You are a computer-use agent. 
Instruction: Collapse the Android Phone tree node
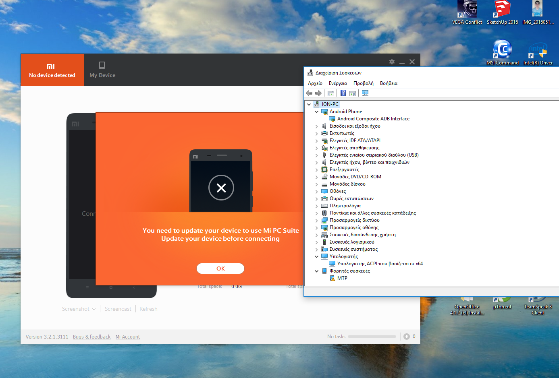pyautogui.click(x=317, y=112)
